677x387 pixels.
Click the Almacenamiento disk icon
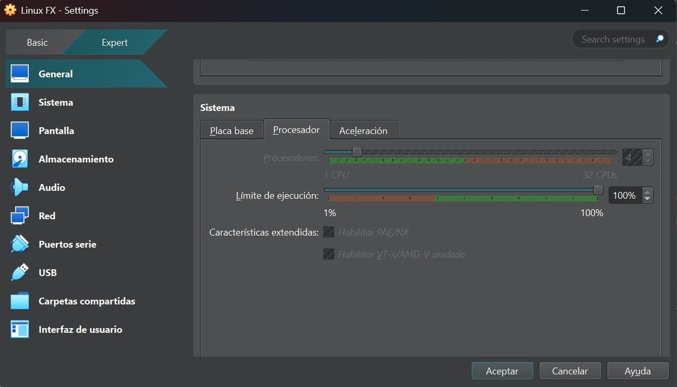[20, 159]
